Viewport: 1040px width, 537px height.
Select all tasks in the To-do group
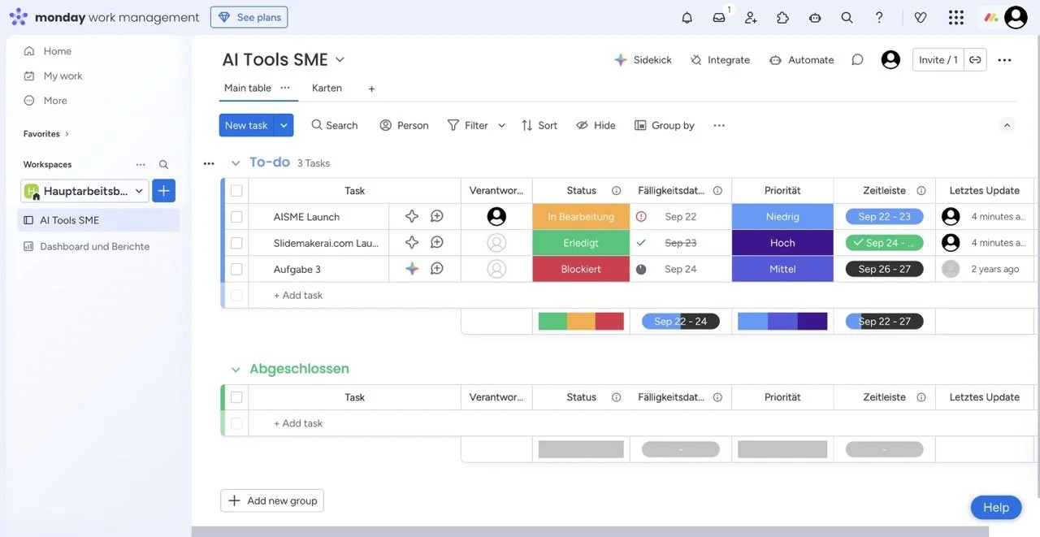(236, 189)
